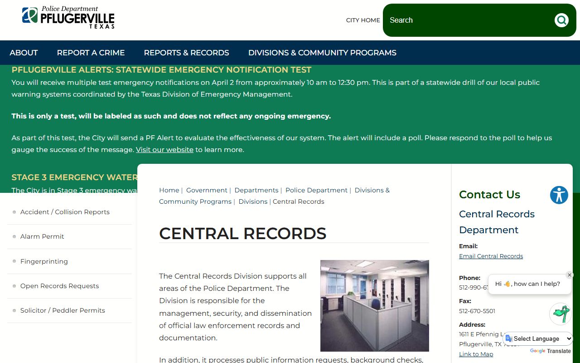Open the Open Records Requests page
This screenshot has width=580, height=363.
[59, 286]
